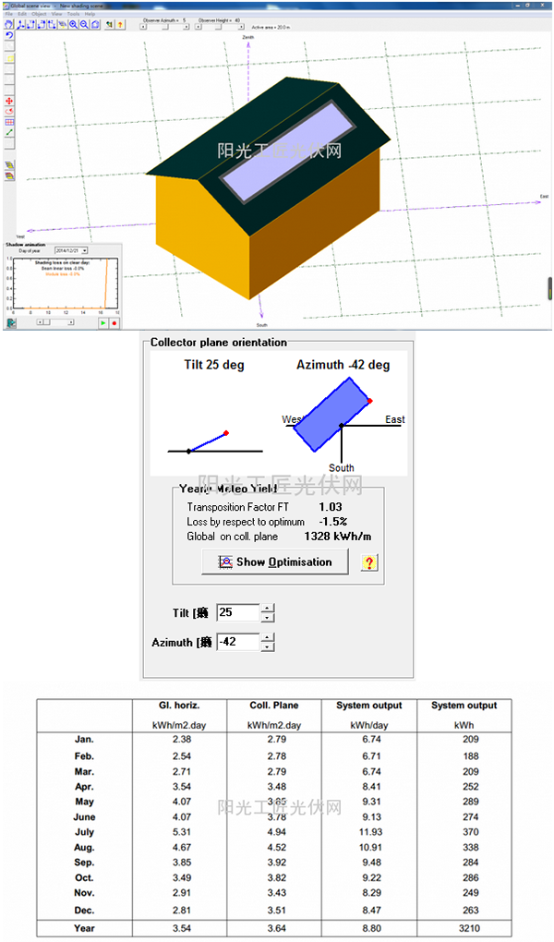Click the 'Gl. horiz.' column header
The height and width of the screenshot is (942, 554).
click(179, 706)
